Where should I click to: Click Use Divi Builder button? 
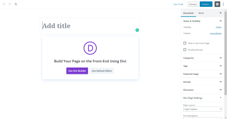pos(77,71)
